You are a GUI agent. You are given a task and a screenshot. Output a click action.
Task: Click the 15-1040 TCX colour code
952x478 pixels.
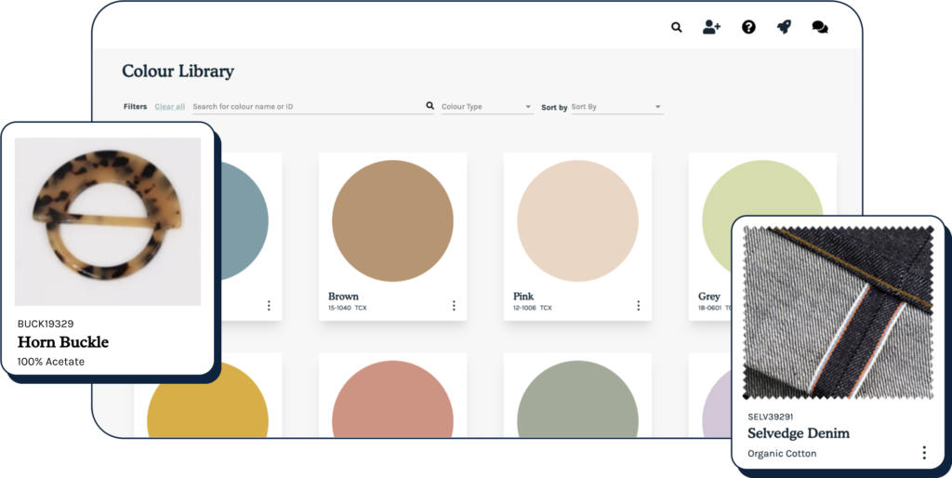[x=348, y=308]
